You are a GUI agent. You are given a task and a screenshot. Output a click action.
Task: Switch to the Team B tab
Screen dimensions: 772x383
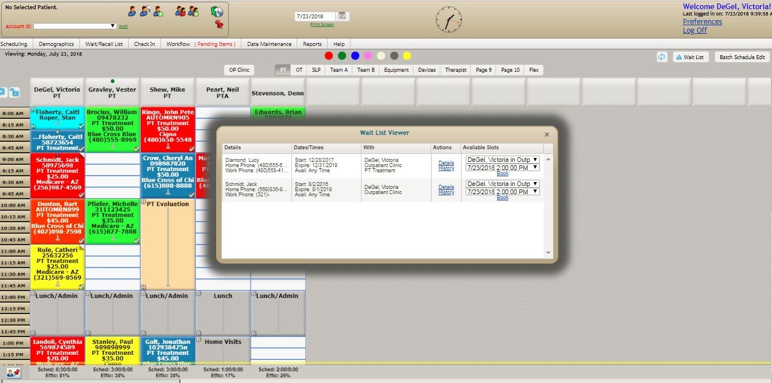[x=366, y=70]
